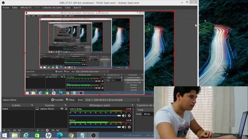Remove selected source with minus icon

(x=42, y=130)
